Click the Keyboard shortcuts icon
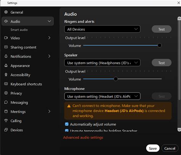 [6, 84]
